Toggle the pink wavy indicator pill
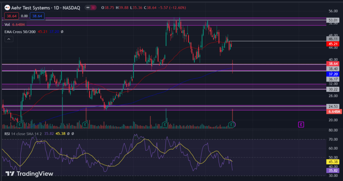The width and height of the screenshot is (343, 181). [93, 8]
